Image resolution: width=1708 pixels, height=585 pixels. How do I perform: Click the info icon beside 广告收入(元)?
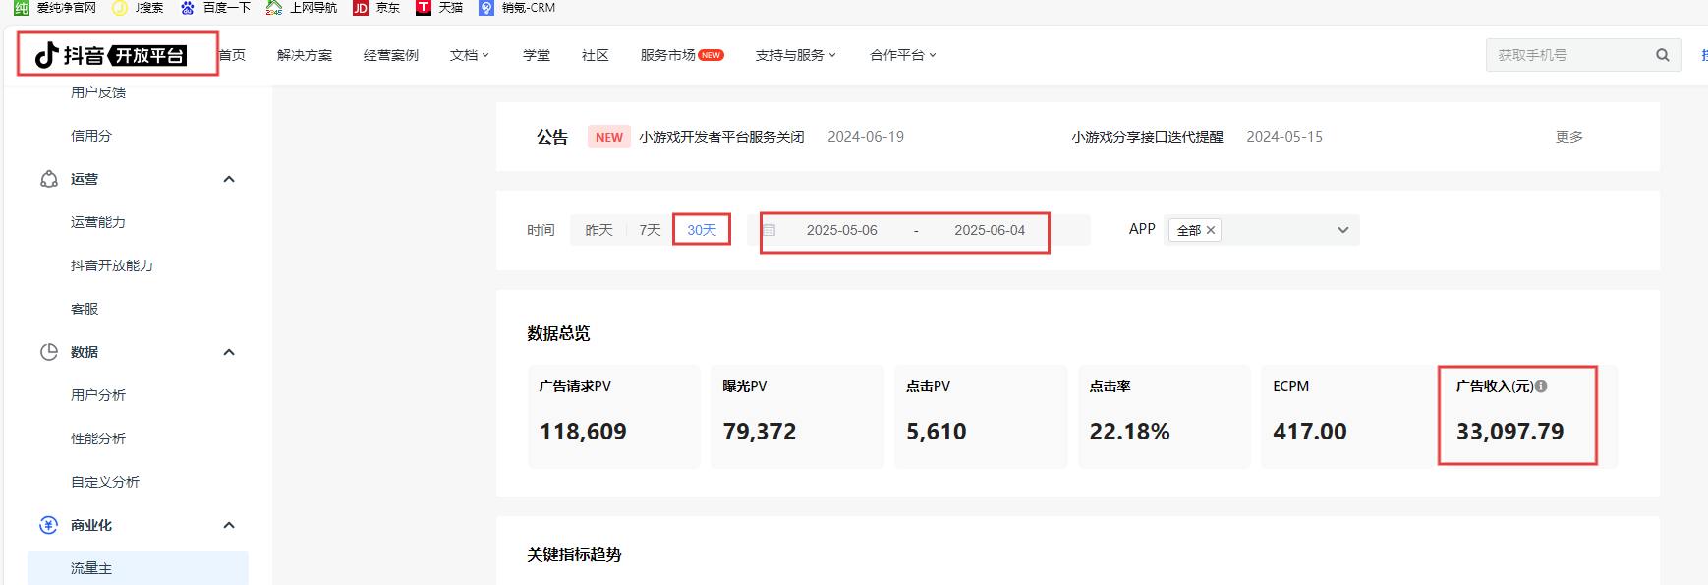[1541, 386]
